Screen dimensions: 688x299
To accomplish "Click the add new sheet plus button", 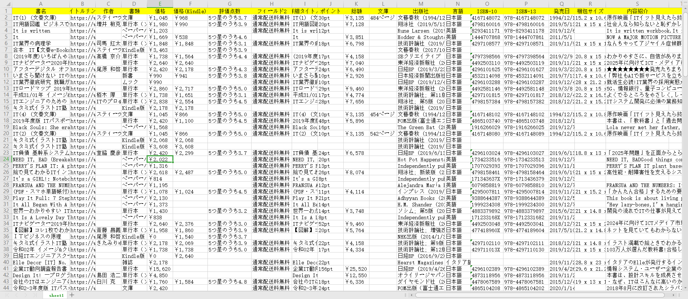I will (72, 295).
